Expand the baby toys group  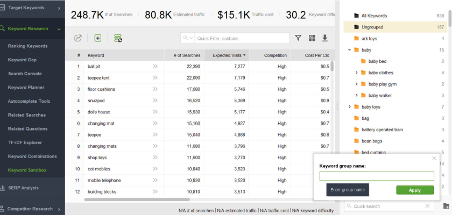pos(350,107)
